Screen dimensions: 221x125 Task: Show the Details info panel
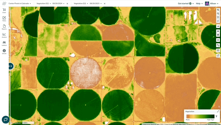[4, 51]
